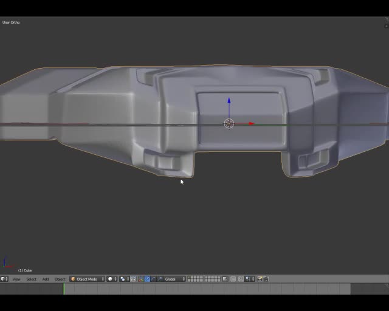Click the (1) Cube object label
Viewport: 389px width, 311px height.
click(25, 270)
